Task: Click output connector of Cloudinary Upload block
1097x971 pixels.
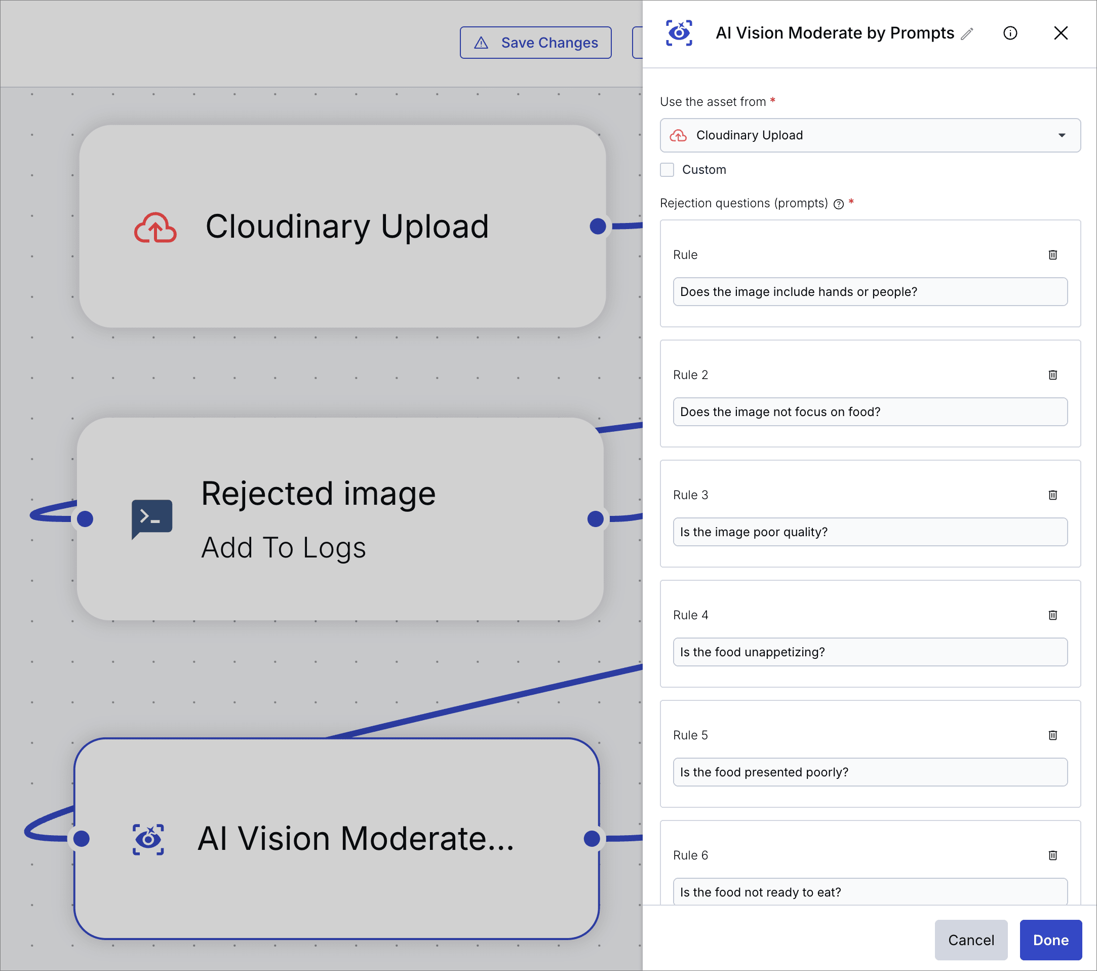Action: point(597,226)
